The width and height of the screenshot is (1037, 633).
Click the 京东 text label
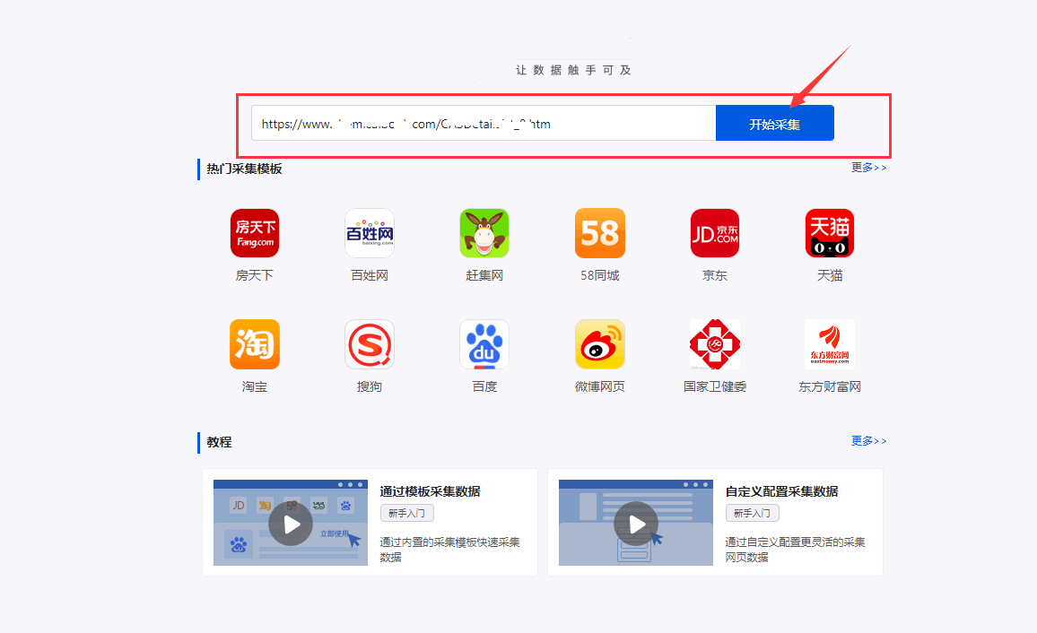[x=715, y=275]
